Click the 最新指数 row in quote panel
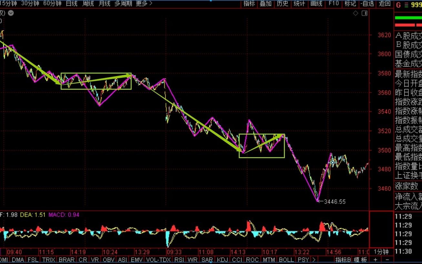The height and width of the screenshot is (264, 422). pyautogui.click(x=408, y=74)
